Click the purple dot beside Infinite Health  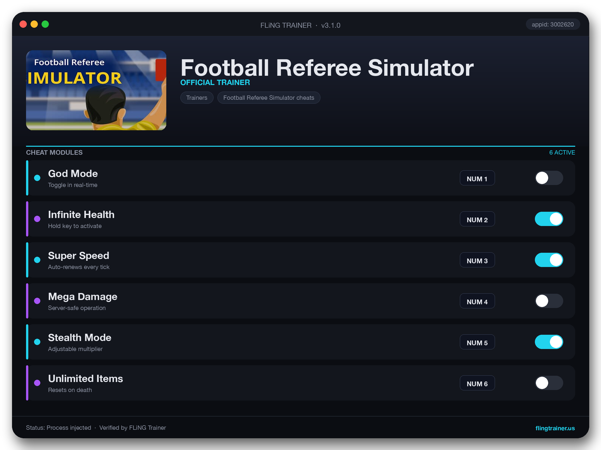point(37,219)
